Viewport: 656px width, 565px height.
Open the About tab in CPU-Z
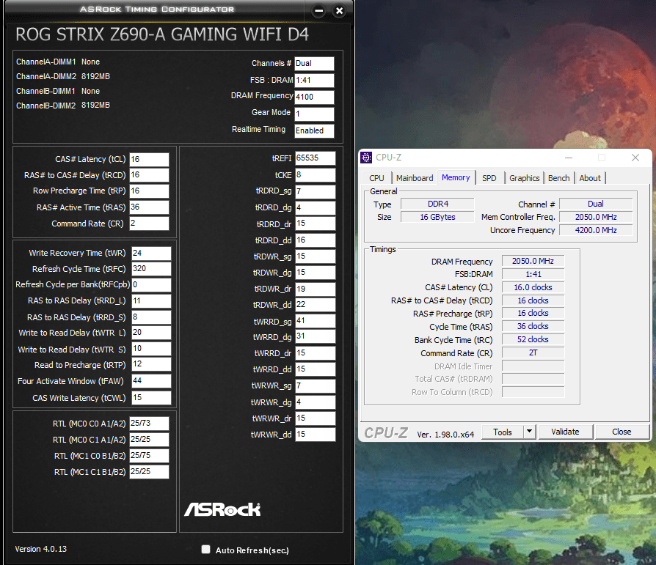(x=590, y=178)
